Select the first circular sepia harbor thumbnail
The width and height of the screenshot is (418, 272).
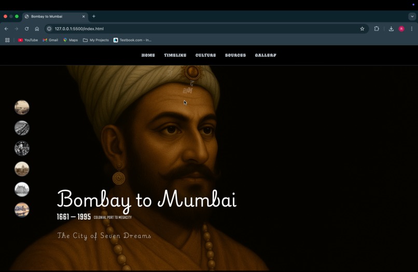point(22,107)
